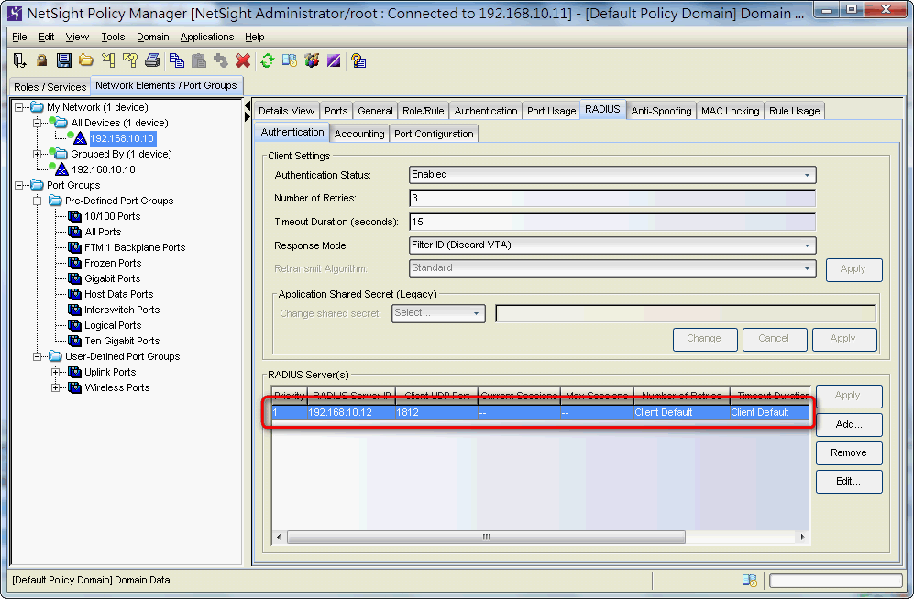Screen dimensions: 914x599
Task: Select the Interswitch Ports group
Action: pos(122,310)
